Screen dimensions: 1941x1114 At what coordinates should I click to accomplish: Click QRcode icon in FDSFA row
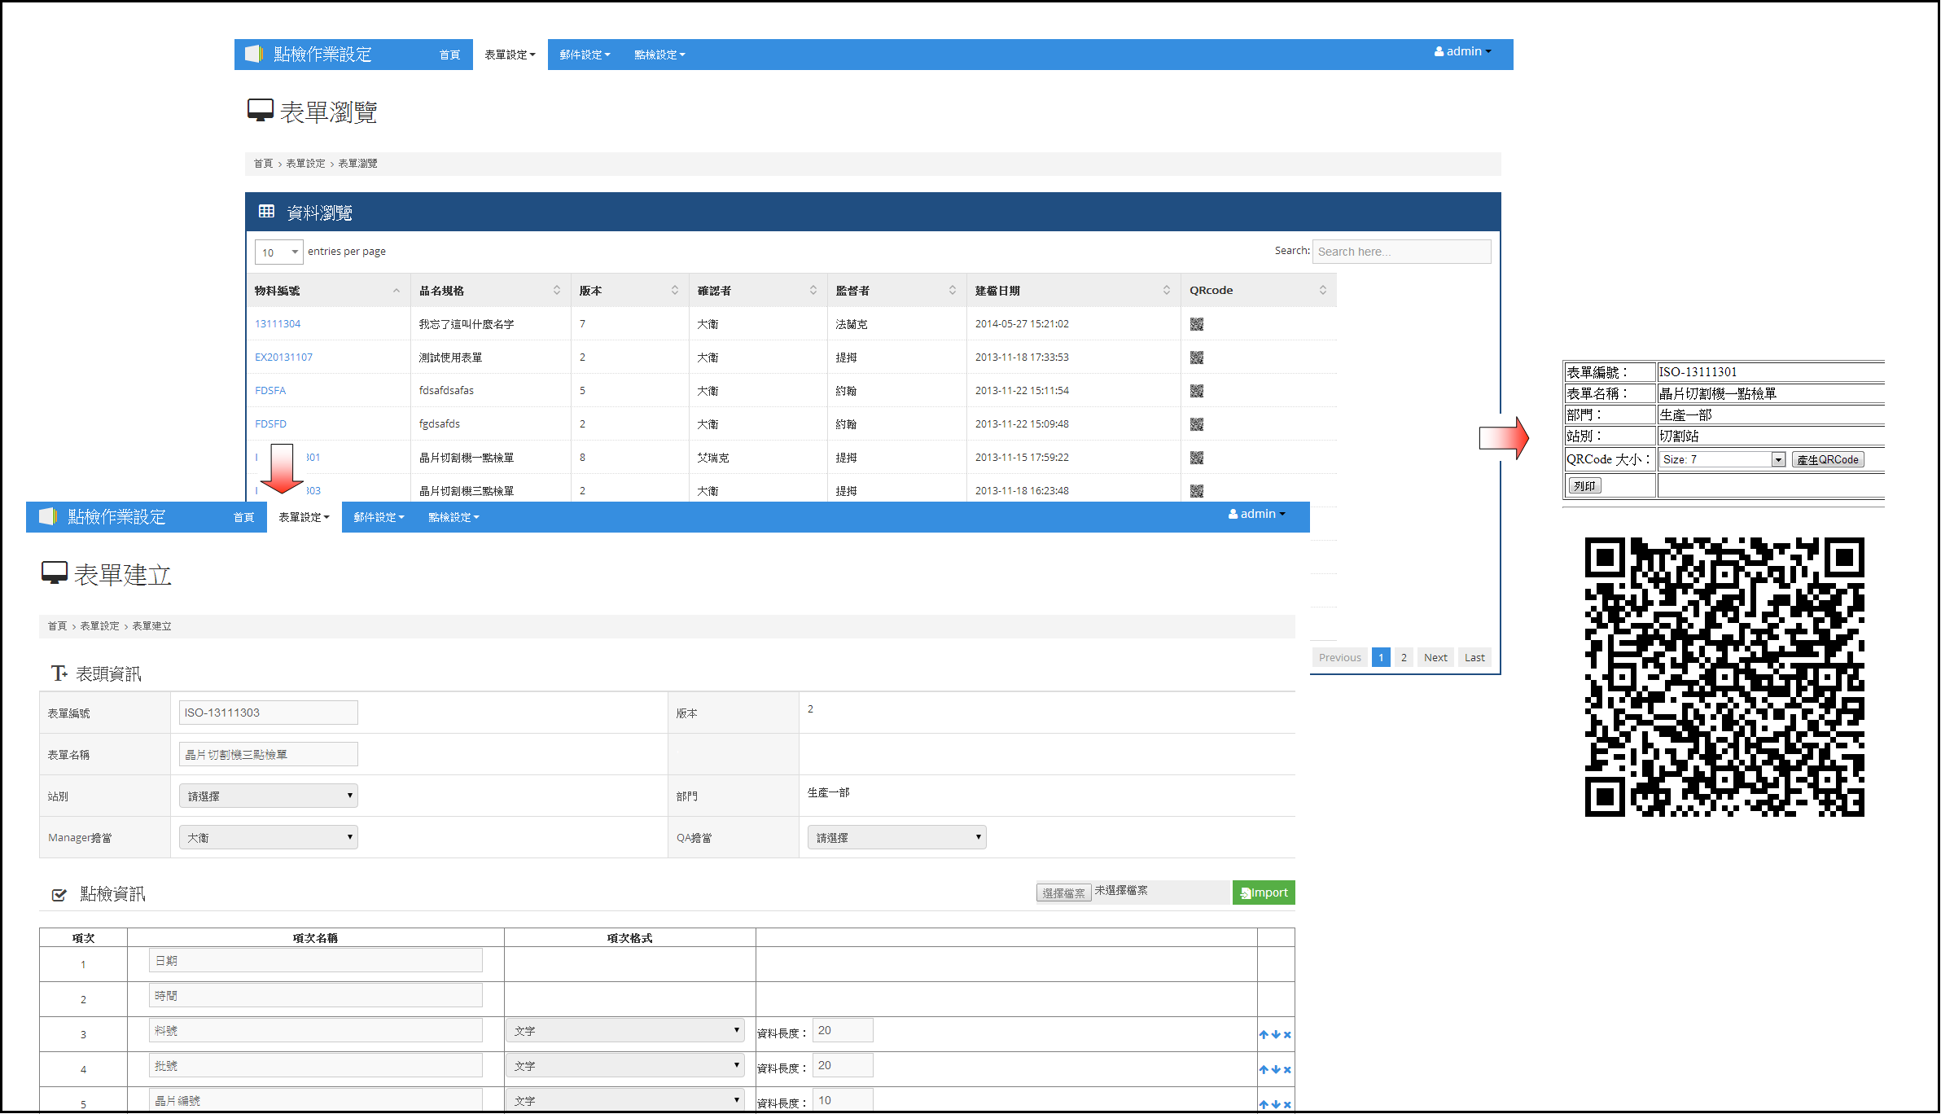pyautogui.click(x=1196, y=391)
